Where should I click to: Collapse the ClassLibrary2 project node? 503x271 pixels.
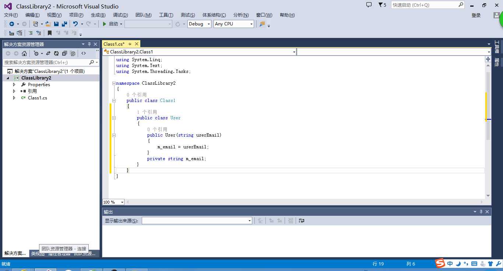coord(8,78)
